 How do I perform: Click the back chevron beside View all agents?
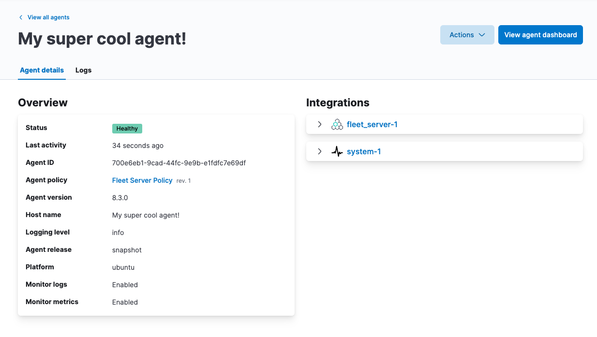(x=20, y=17)
